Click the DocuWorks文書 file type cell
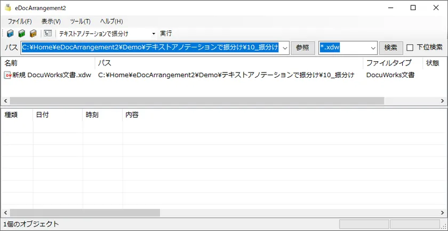 390,75
